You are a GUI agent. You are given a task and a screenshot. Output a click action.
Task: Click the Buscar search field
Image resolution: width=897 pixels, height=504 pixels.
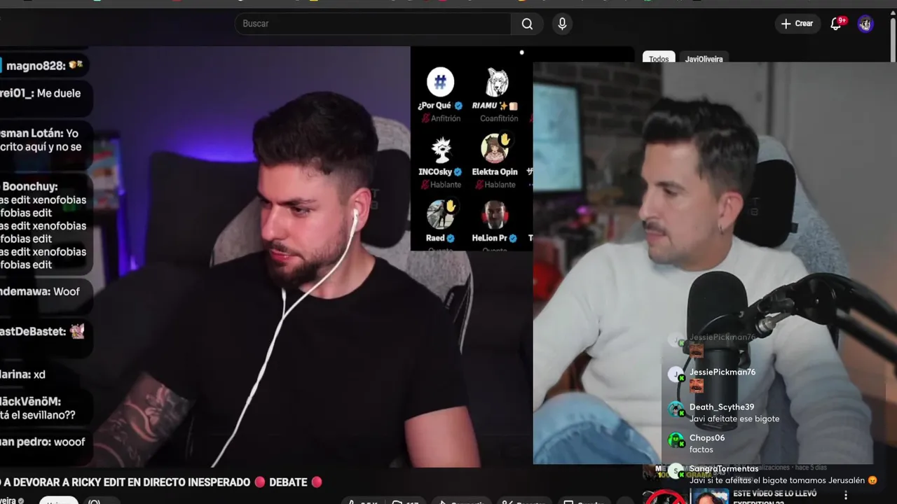[x=373, y=24]
